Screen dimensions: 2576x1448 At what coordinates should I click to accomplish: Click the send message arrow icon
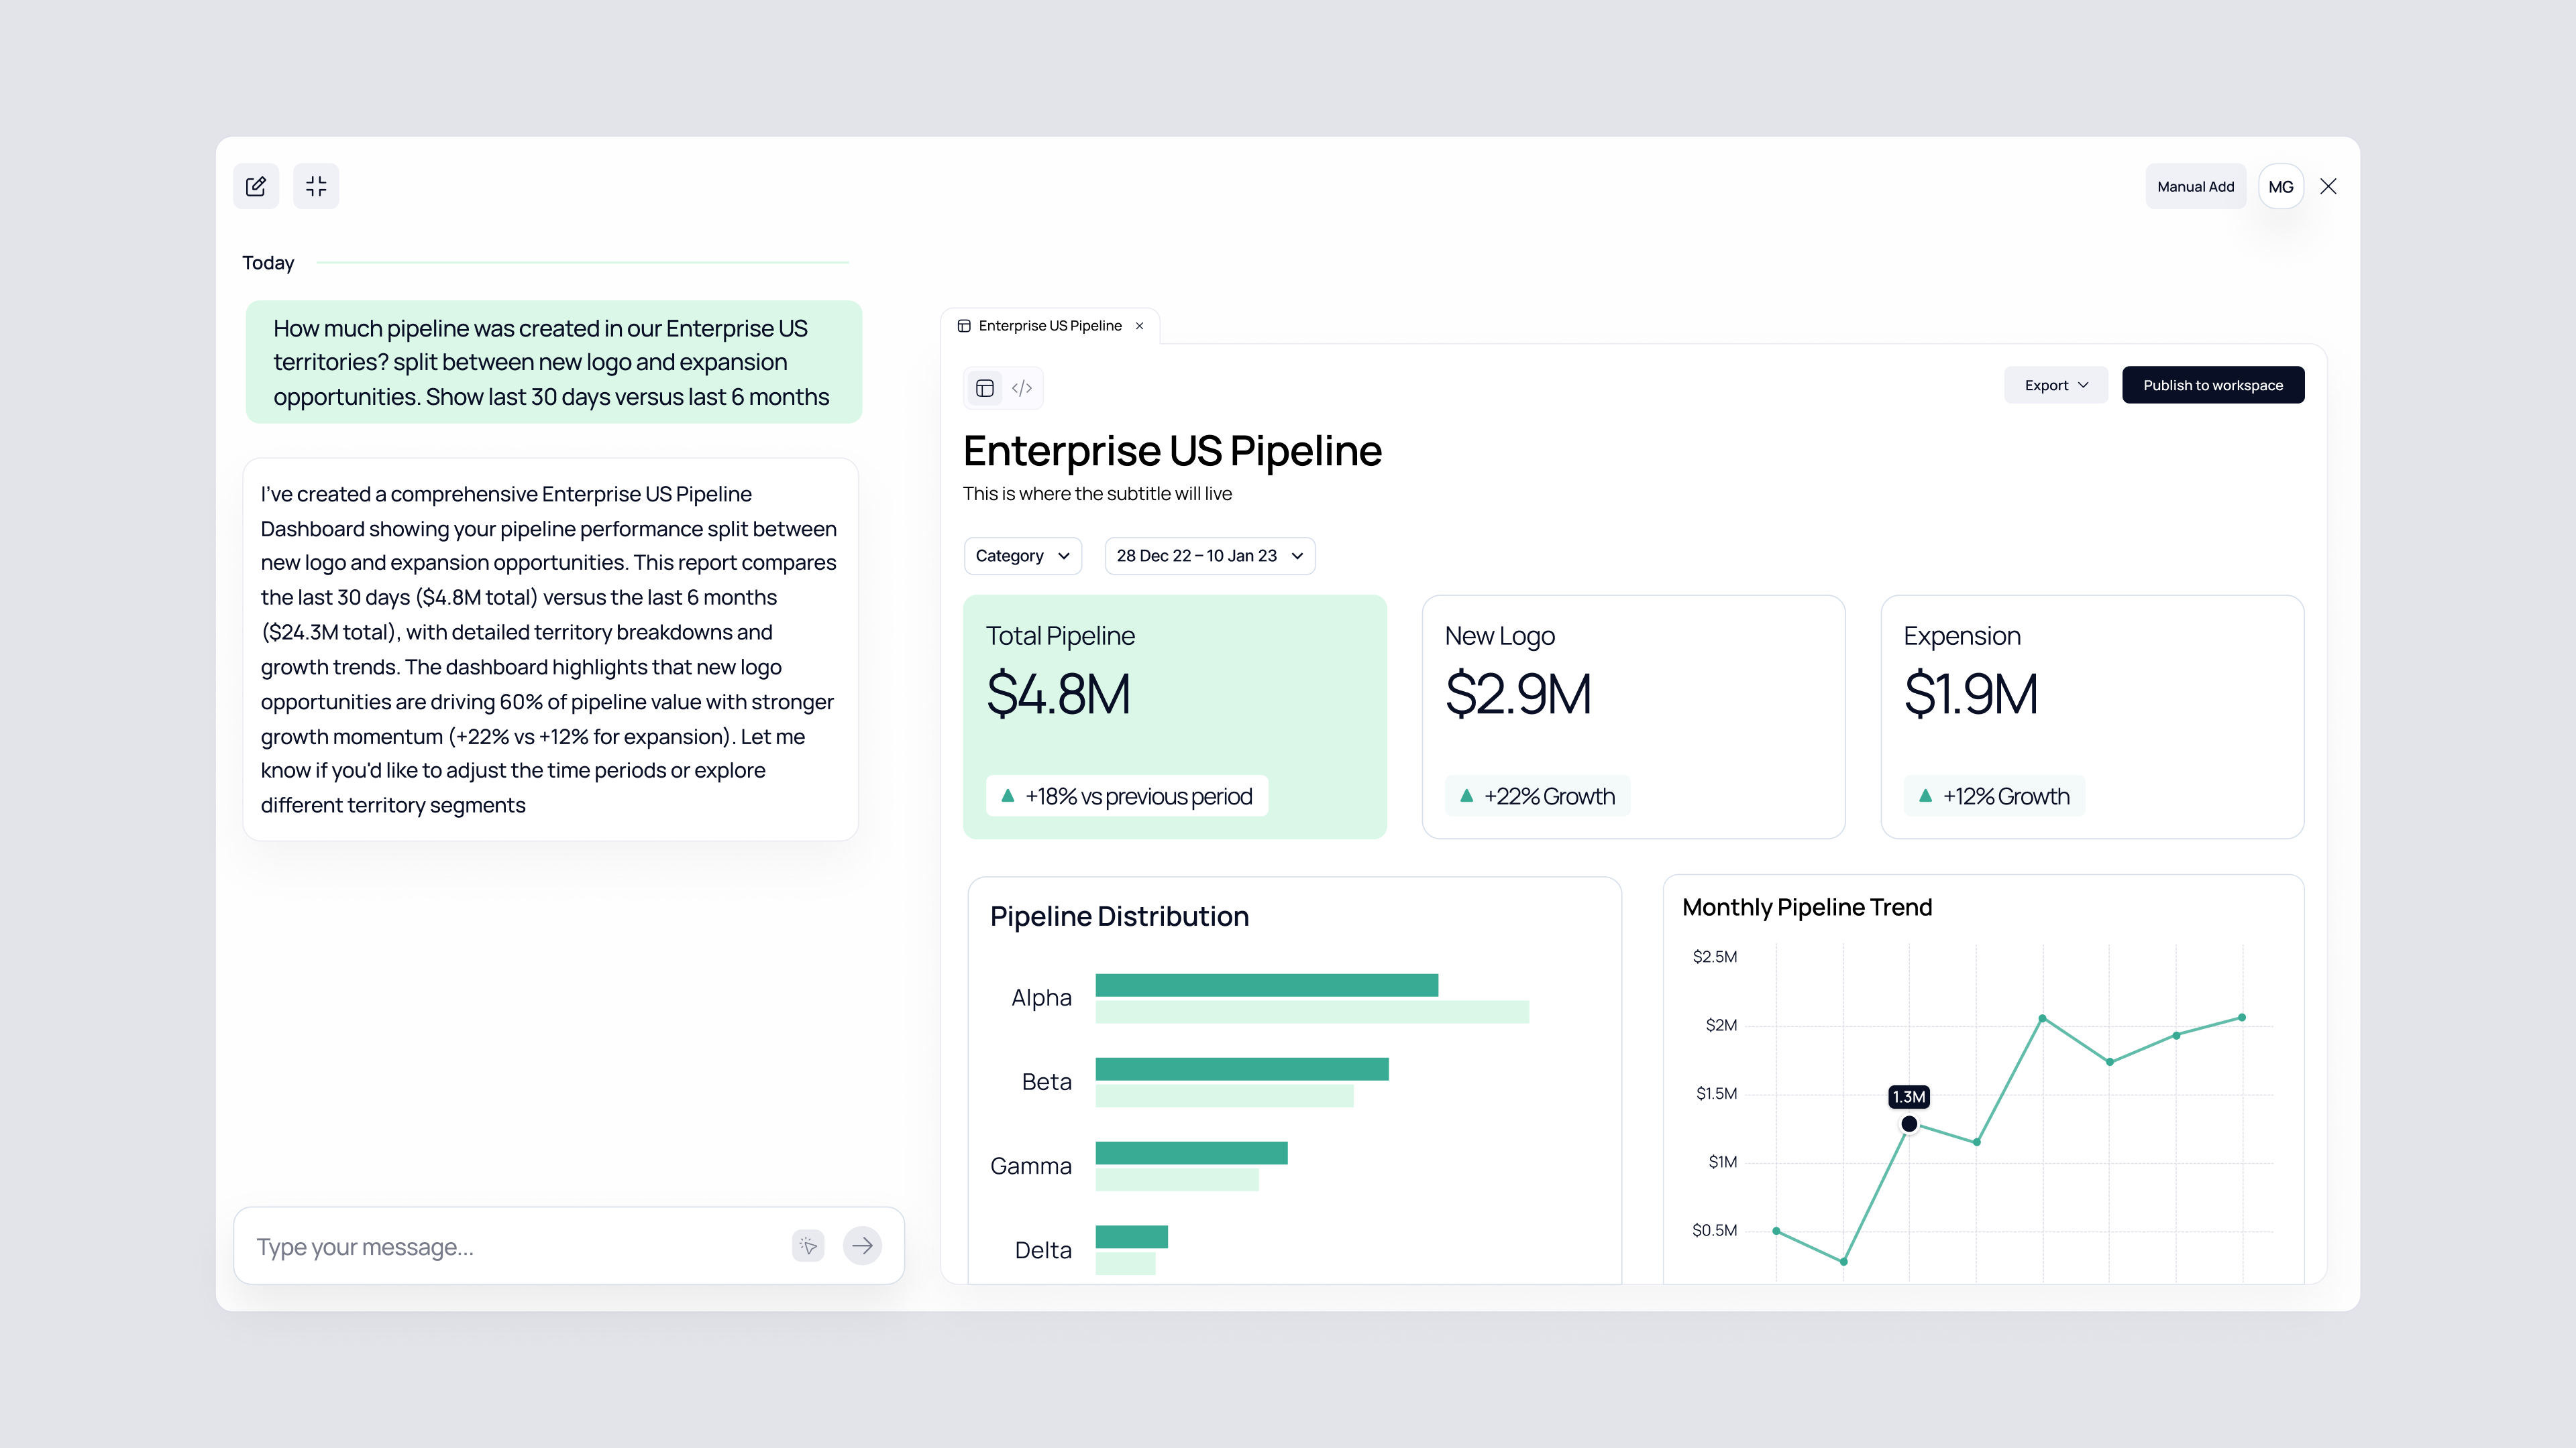click(x=862, y=1245)
